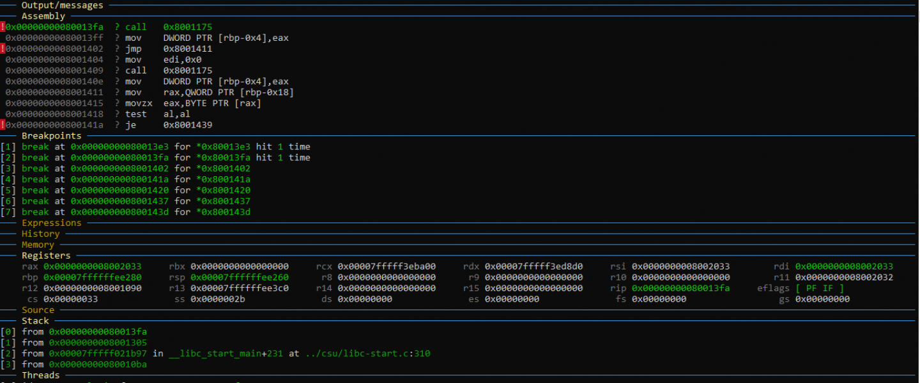This screenshot has height=383, width=920.
Task: Select stack frame [1] from 0x0000000008001305
Action: pos(73,343)
